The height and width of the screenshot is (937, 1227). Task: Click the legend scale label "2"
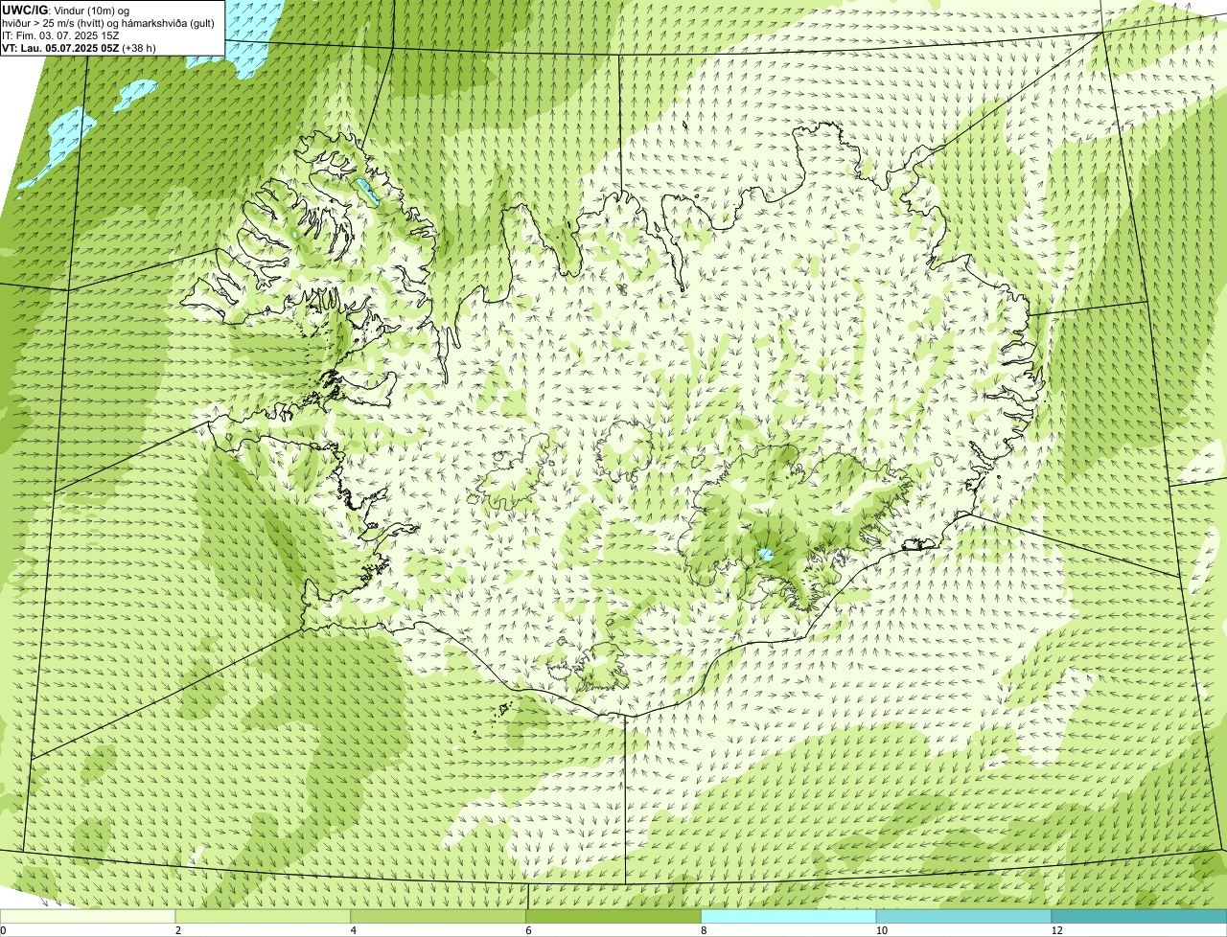(178, 931)
